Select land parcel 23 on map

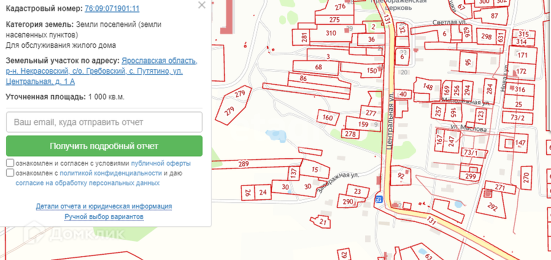click(357, 191)
